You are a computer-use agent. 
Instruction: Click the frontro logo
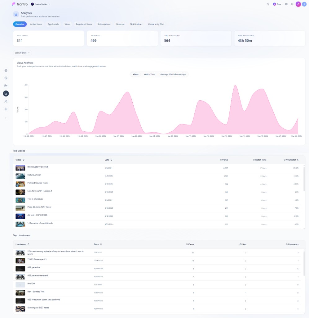[x=20, y=4]
